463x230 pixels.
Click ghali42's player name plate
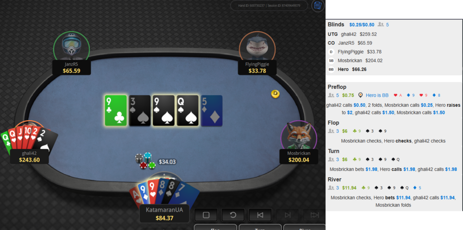[x=29, y=156]
